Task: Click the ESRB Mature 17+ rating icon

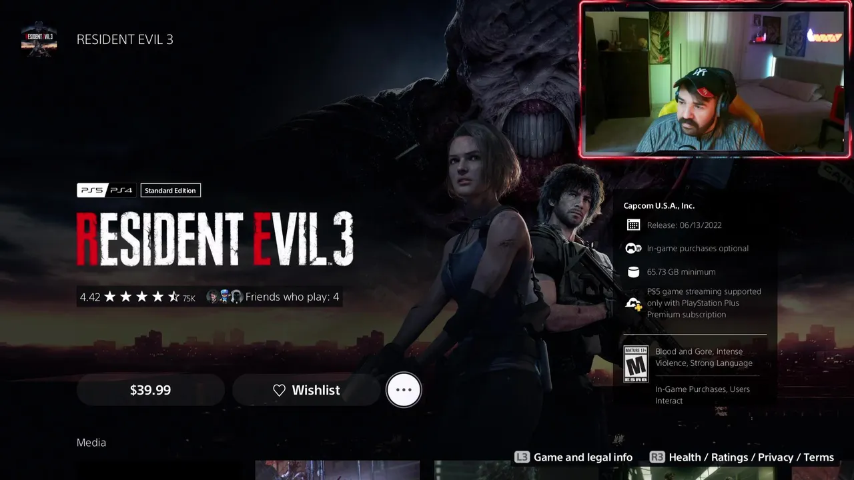Action: (x=636, y=364)
